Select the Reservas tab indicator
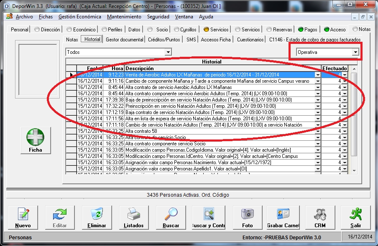Viewport: 378px width, 246px height. [x=269, y=29]
